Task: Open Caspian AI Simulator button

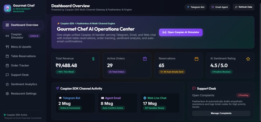Action: tap(181, 32)
